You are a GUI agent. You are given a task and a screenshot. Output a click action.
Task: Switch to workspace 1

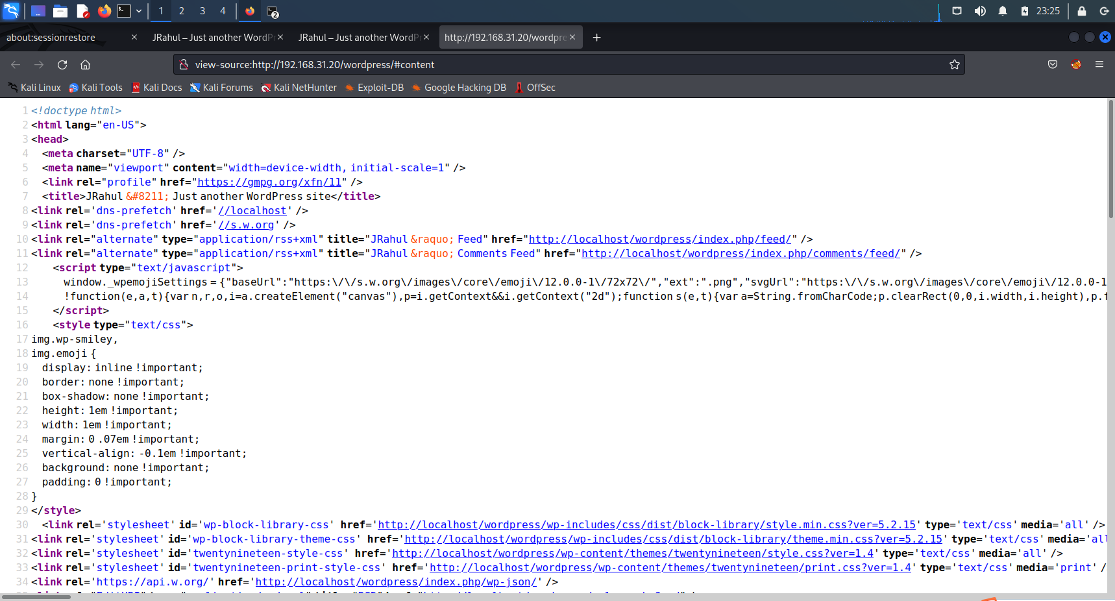point(161,11)
